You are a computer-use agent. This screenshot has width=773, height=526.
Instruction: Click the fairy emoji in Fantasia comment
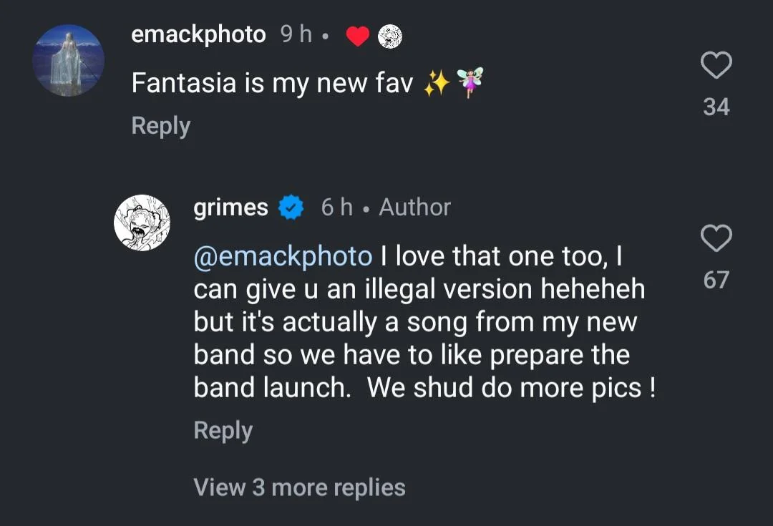coord(470,83)
